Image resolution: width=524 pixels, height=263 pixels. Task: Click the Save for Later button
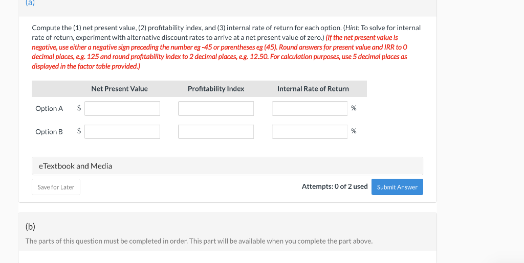(x=56, y=187)
